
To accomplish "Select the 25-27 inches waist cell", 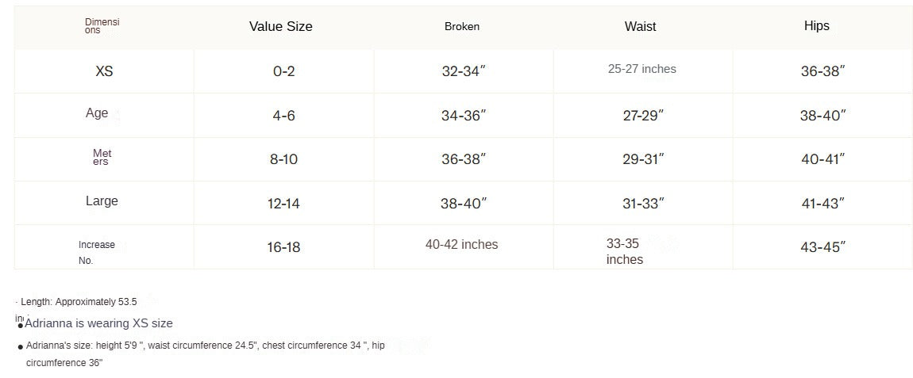I will tap(641, 69).
